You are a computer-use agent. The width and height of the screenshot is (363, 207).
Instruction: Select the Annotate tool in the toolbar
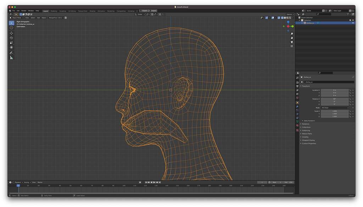(x=11, y=52)
